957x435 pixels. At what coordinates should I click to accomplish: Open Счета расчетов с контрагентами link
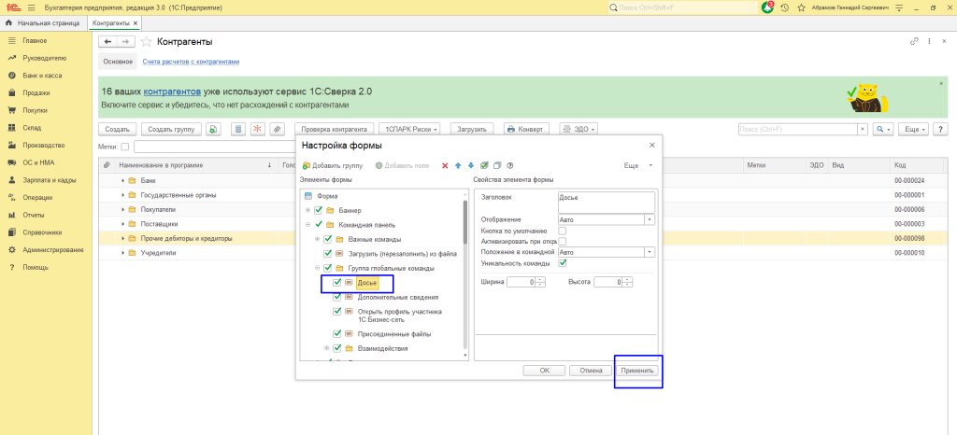tap(191, 62)
